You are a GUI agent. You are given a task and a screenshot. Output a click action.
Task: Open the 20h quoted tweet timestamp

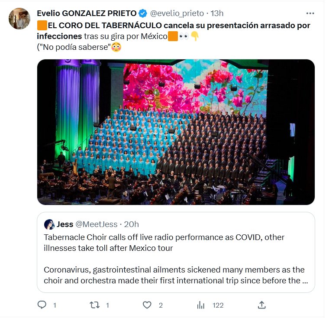pos(132,224)
